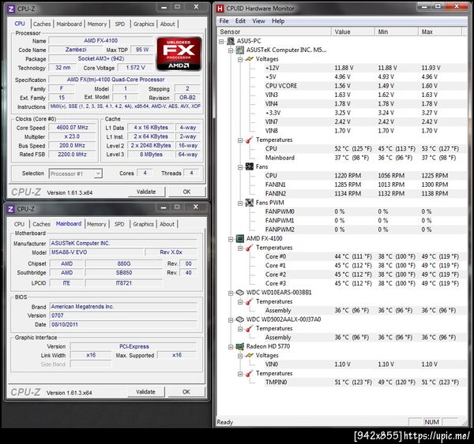Collapse the ASUS-PC root tree node
Image resolution: width=474 pixels, height=444 pixels.
point(221,41)
